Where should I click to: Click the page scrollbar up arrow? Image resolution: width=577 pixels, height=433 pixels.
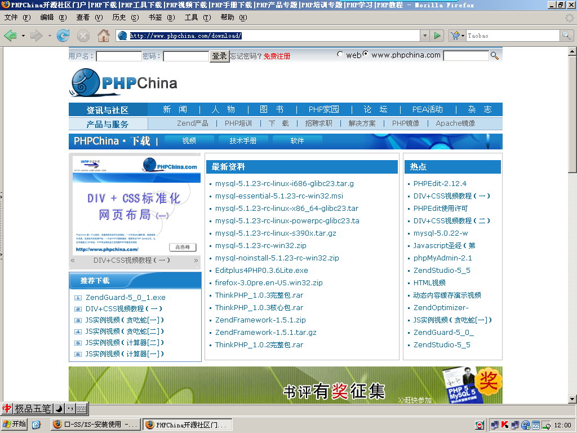pos(572,52)
